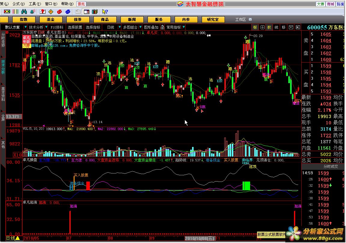346x243 pixels.
Task: Click the hide right panel arrow icon
Action: point(298,27)
